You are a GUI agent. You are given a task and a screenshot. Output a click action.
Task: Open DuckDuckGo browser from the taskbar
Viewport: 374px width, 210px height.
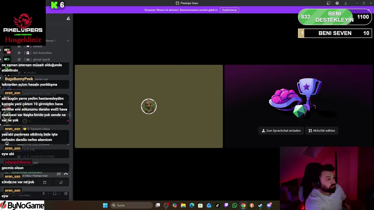[252, 205]
